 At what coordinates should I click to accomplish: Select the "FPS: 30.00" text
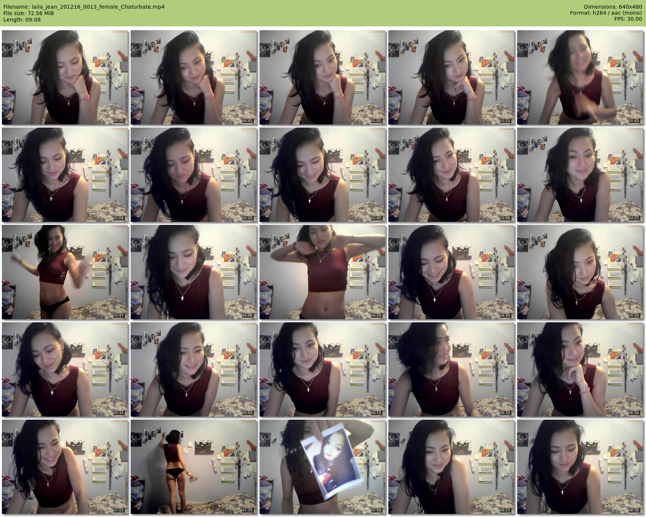tap(628, 19)
